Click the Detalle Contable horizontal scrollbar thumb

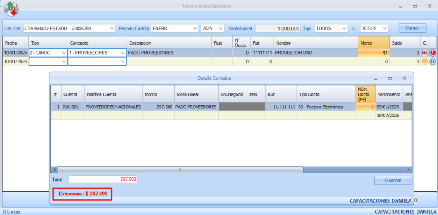point(180,170)
